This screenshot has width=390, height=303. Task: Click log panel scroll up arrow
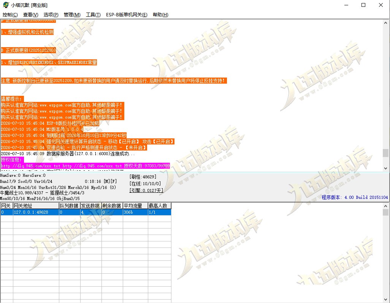pos(385,23)
